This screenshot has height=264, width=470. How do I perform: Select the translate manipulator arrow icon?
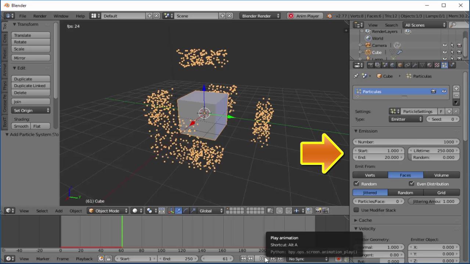point(178,210)
